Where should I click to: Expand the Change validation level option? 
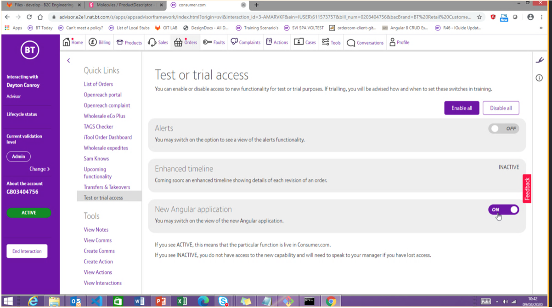click(x=39, y=169)
